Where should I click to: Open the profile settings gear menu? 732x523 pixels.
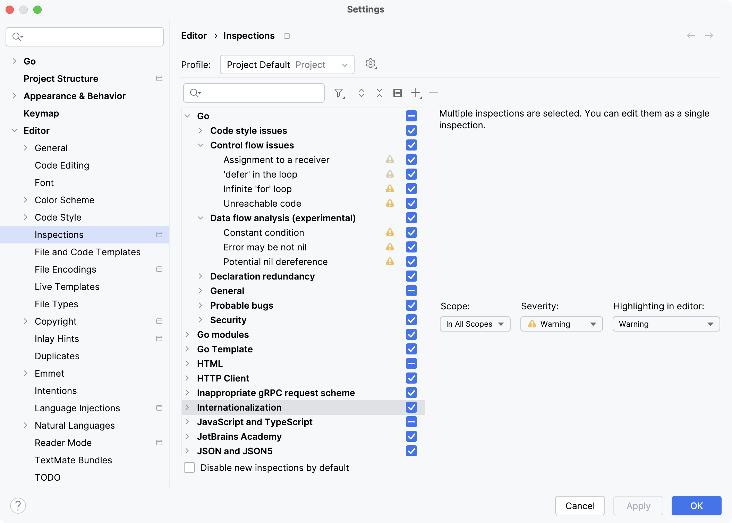[371, 64]
